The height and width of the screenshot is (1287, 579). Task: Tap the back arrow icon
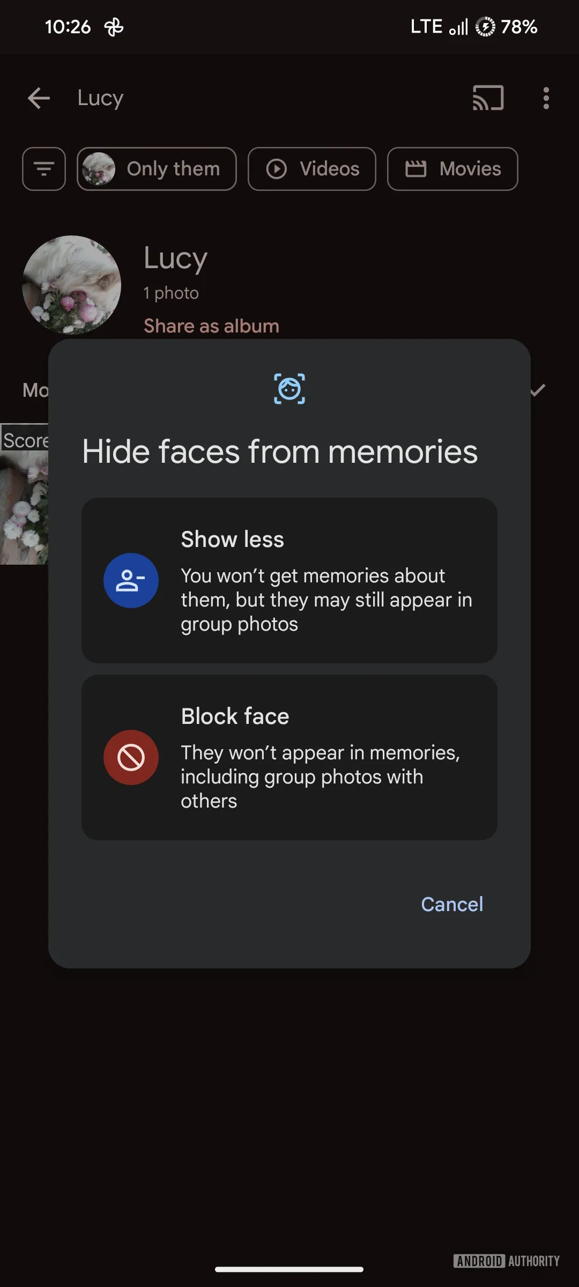coord(39,98)
